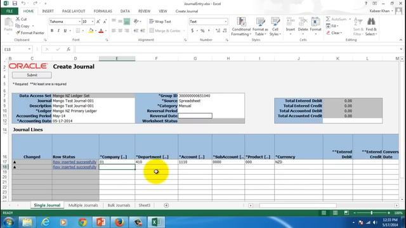Click Row inserted successfully link in row 18
The image size is (406, 228).
click(x=75, y=167)
